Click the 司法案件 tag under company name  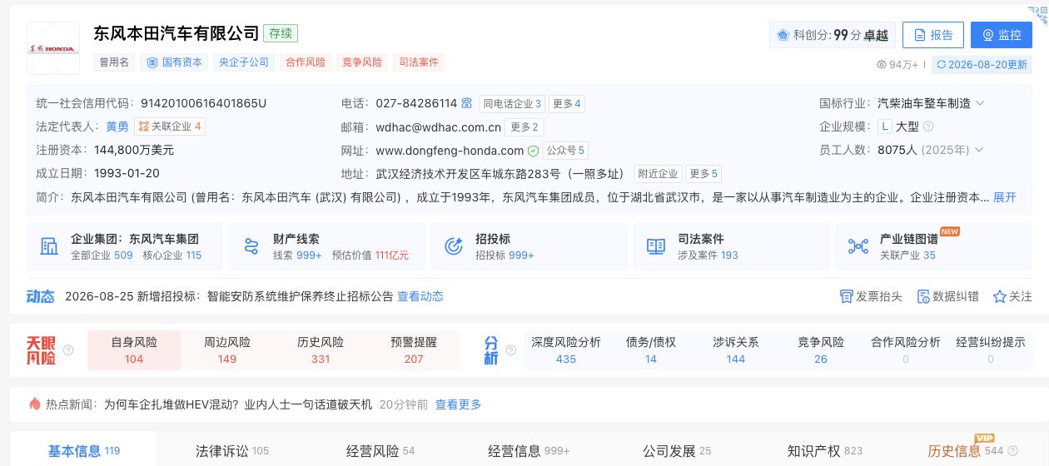[419, 62]
